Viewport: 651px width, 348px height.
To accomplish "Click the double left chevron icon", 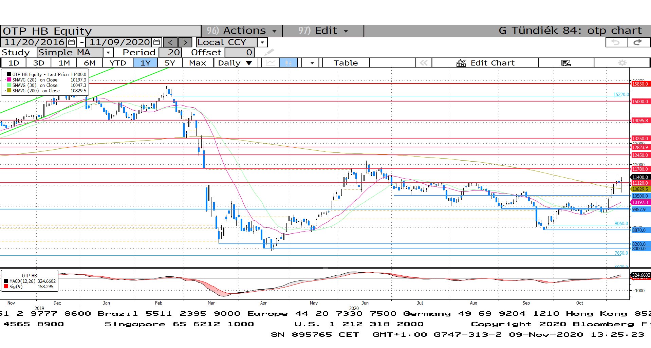I will pos(424,63).
